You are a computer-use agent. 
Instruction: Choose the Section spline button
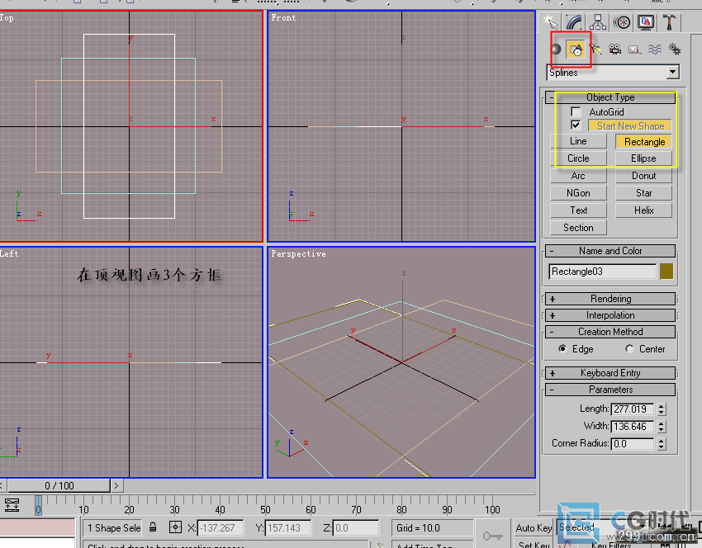click(x=578, y=228)
